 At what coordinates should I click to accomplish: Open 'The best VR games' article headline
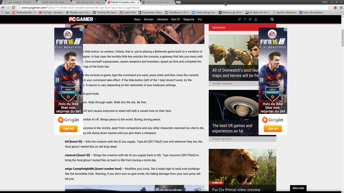point(232,128)
